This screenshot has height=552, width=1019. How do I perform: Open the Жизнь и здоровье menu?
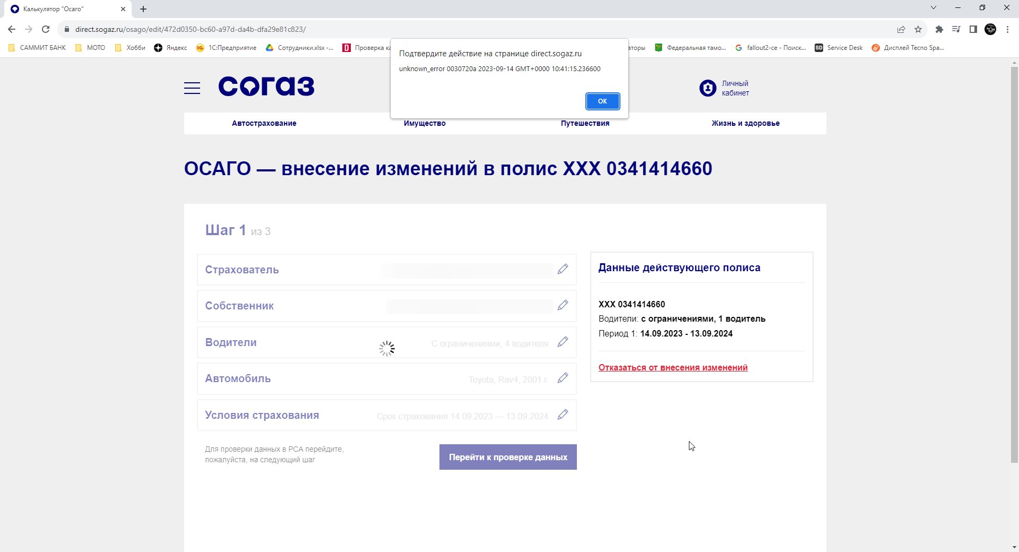tap(746, 123)
